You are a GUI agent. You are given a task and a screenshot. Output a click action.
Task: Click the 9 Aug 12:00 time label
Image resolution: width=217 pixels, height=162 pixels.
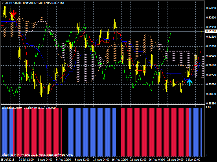tap(82, 160)
